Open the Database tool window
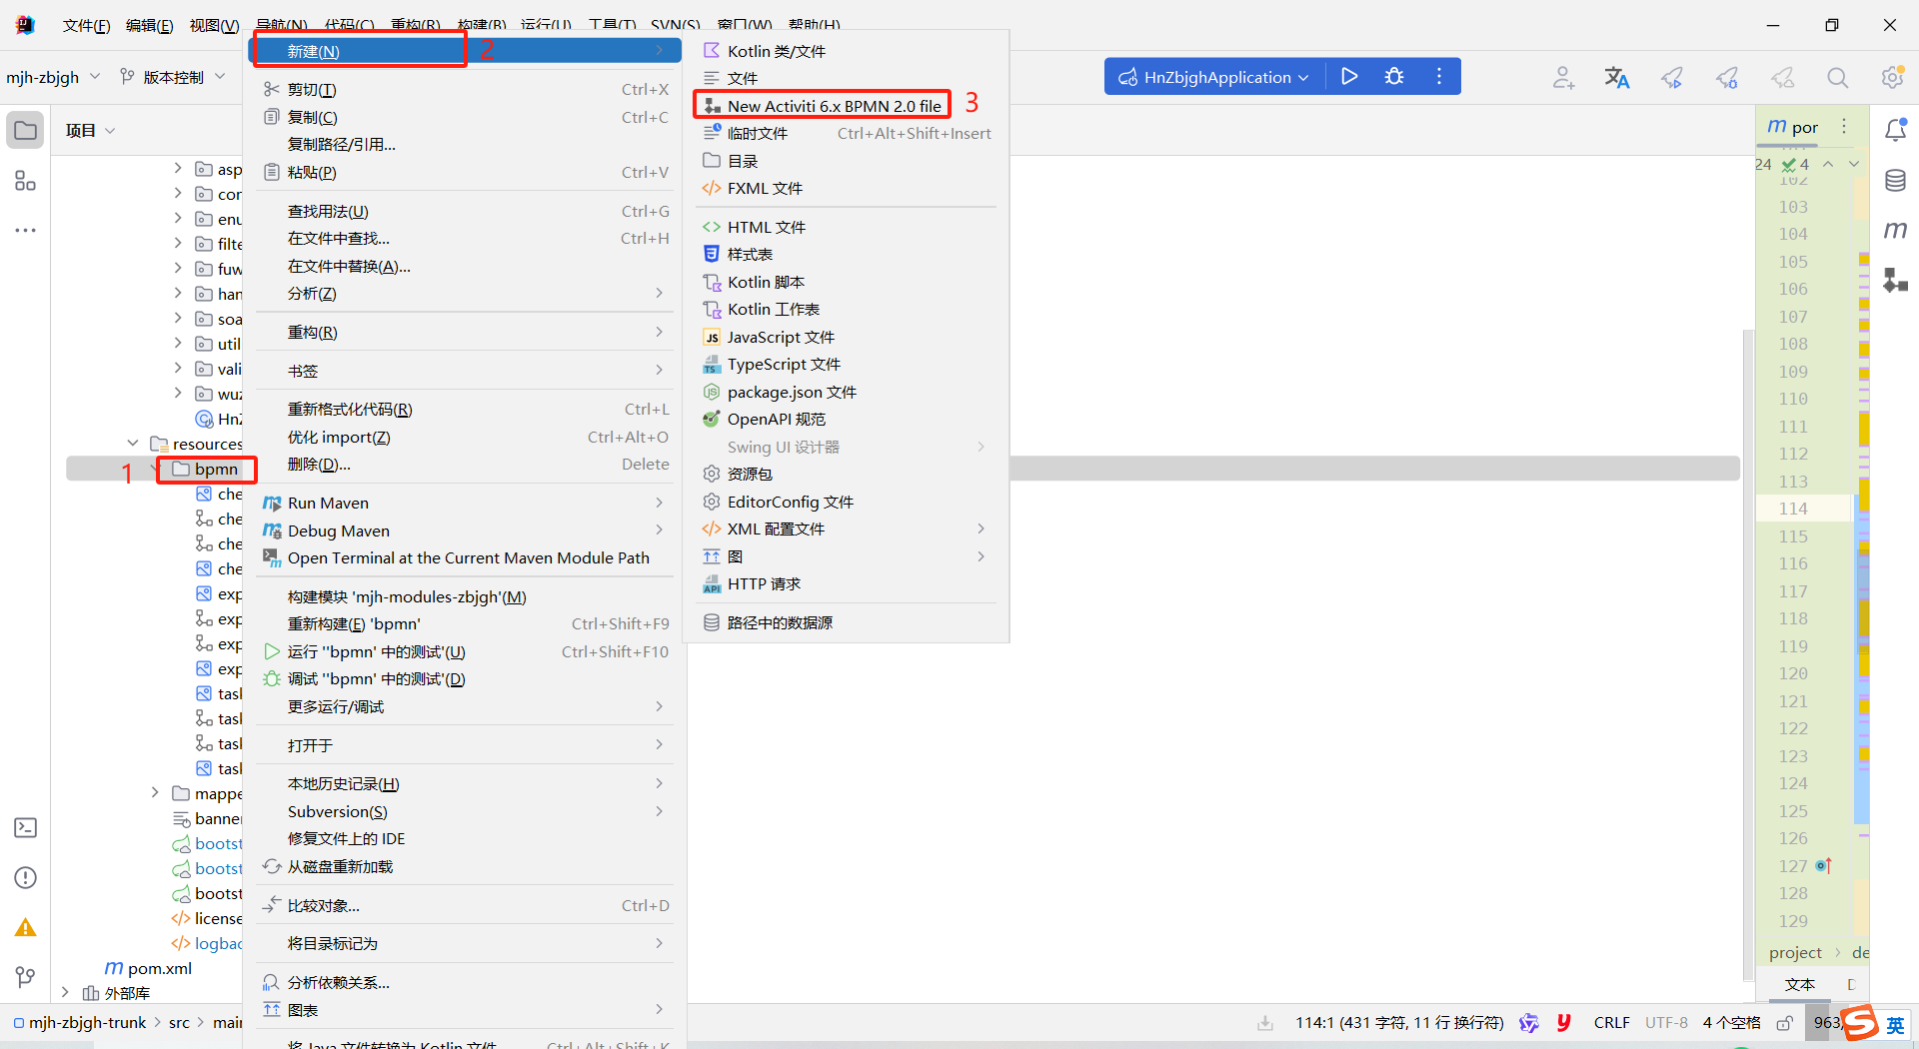The image size is (1919, 1049). click(1895, 181)
